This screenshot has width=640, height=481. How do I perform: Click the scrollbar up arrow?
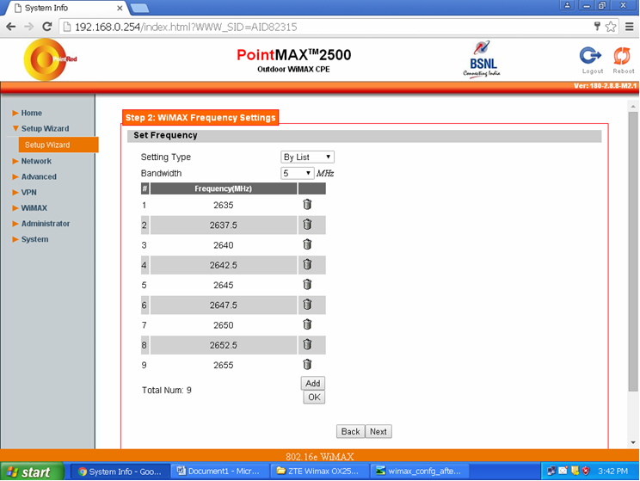(x=633, y=107)
